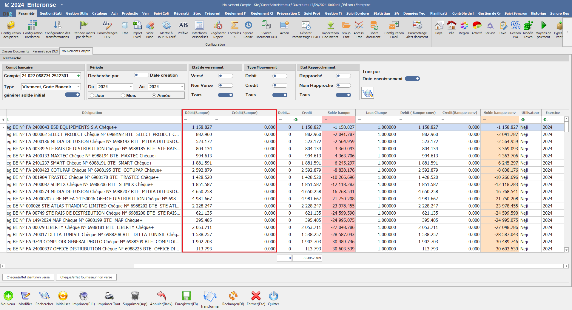Click the vertical scrollbar down arrow

(566, 250)
